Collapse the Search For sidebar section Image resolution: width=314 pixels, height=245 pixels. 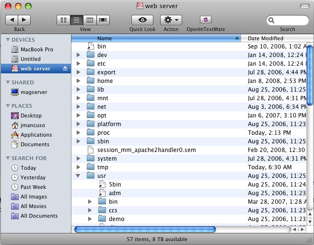pos(8,158)
